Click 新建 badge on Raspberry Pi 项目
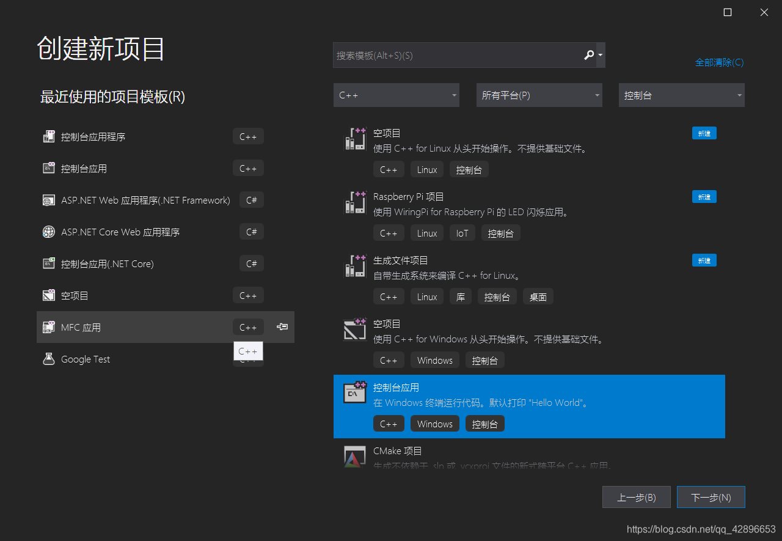This screenshot has height=541, width=782. 704,197
